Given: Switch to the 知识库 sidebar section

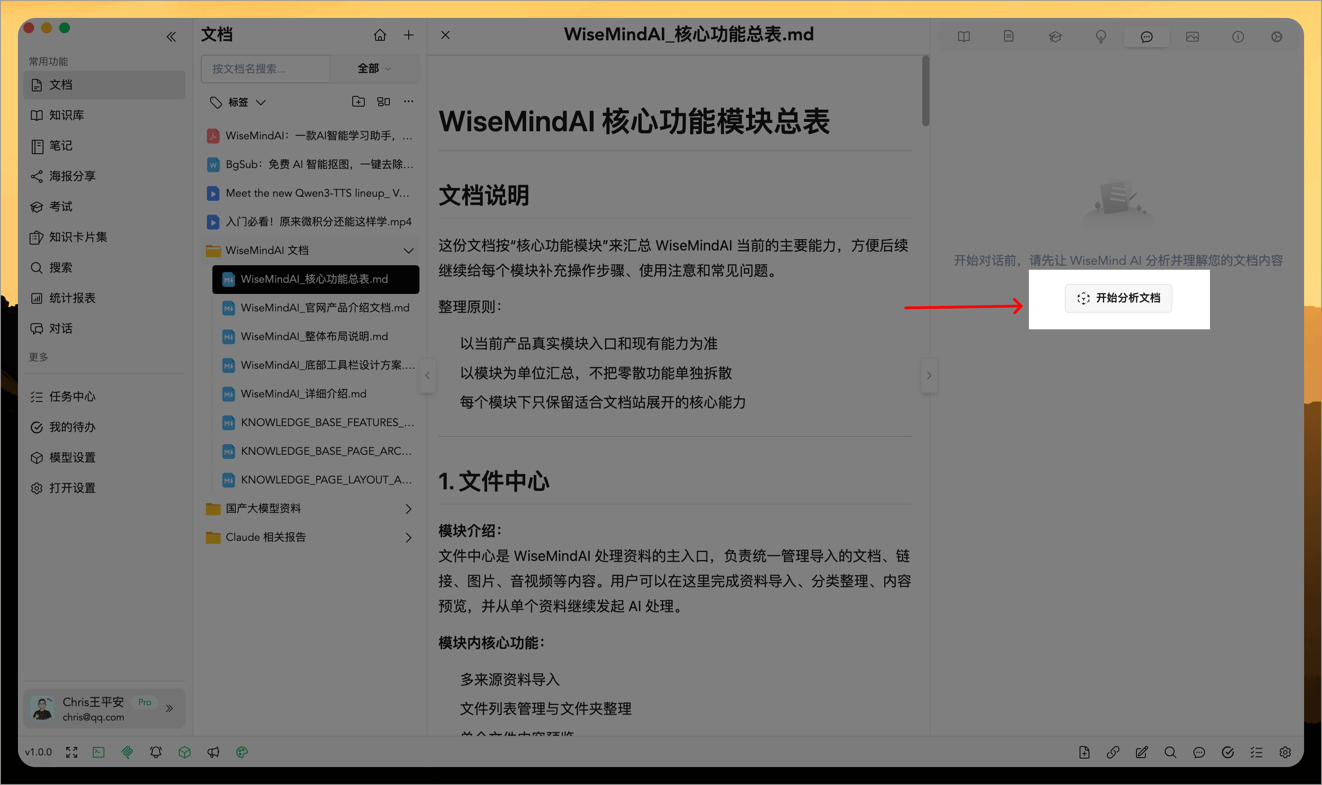Looking at the screenshot, I should [x=67, y=115].
